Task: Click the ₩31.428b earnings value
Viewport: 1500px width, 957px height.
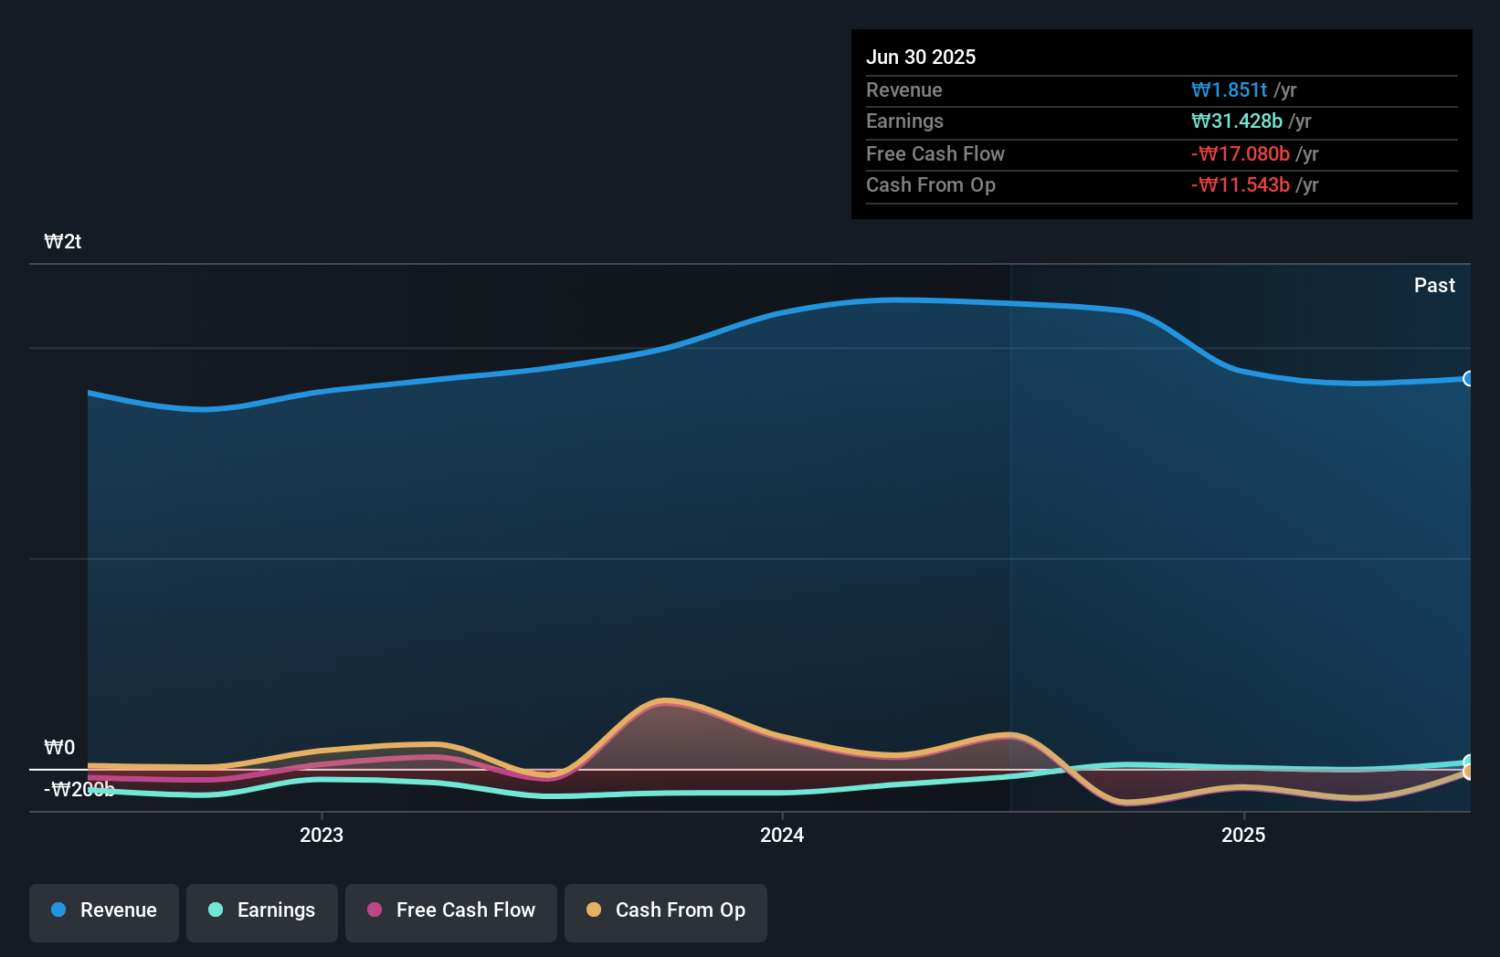Action: [x=1237, y=121]
